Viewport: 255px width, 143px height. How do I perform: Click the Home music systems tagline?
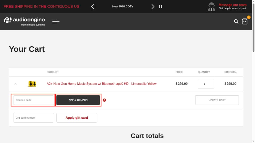coord(33,25)
